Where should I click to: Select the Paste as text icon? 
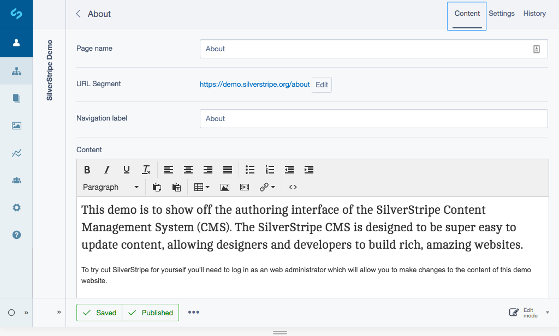pyautogui.click(x=176, y=187)
